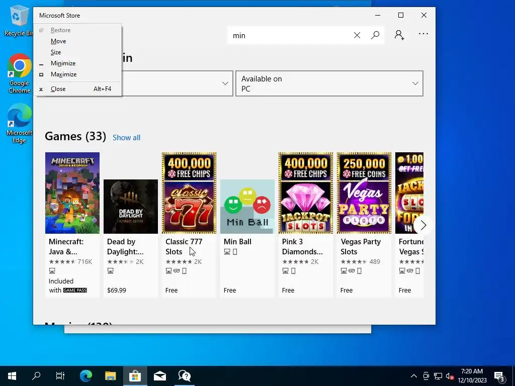Click the $69.99 price label

[x=117, y=290]
